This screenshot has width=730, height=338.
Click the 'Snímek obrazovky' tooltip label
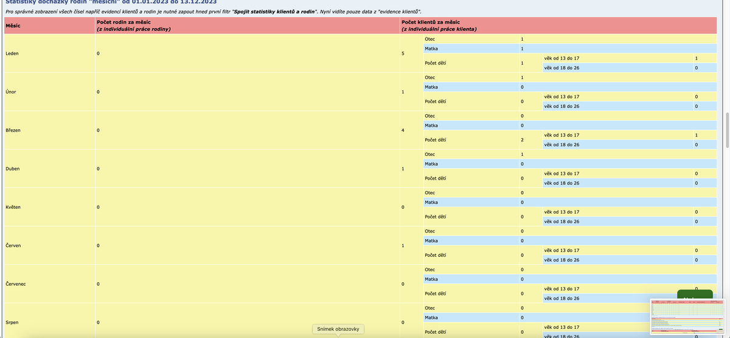click(338, 329)
